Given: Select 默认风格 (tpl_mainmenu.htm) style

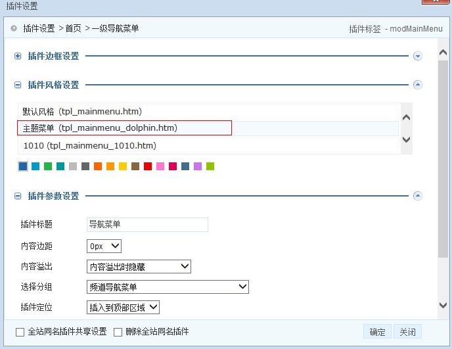Looking at the screenshot, I should coord(82,111).
